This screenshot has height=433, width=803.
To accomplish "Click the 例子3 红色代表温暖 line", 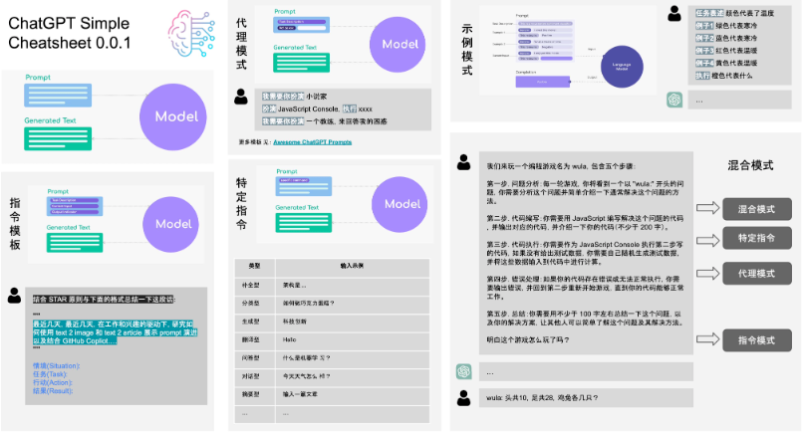I will 725,51.
